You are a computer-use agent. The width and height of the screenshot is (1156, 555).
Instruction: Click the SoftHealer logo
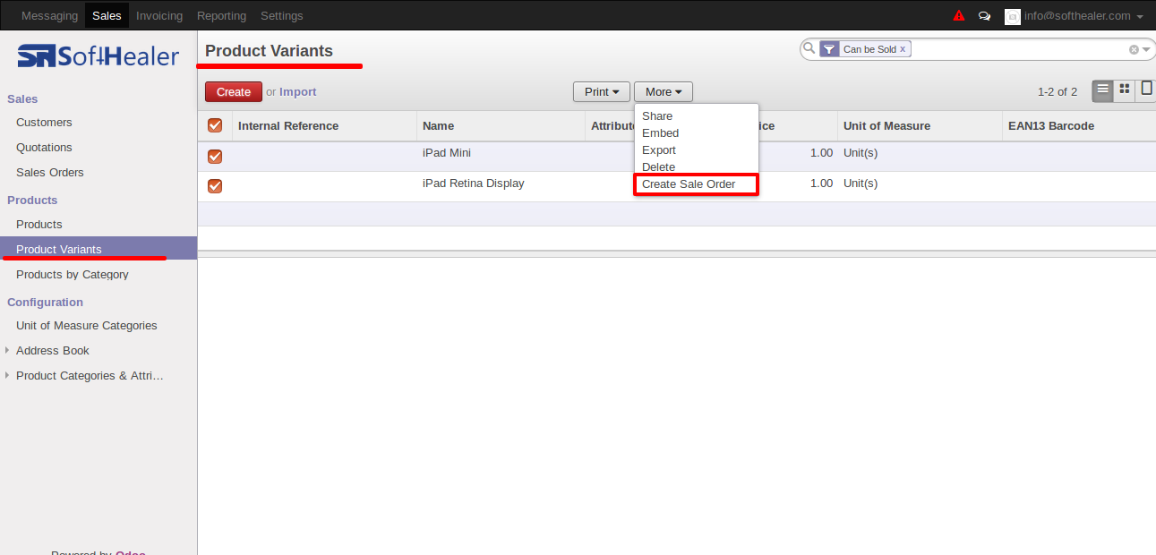[98, 56]
